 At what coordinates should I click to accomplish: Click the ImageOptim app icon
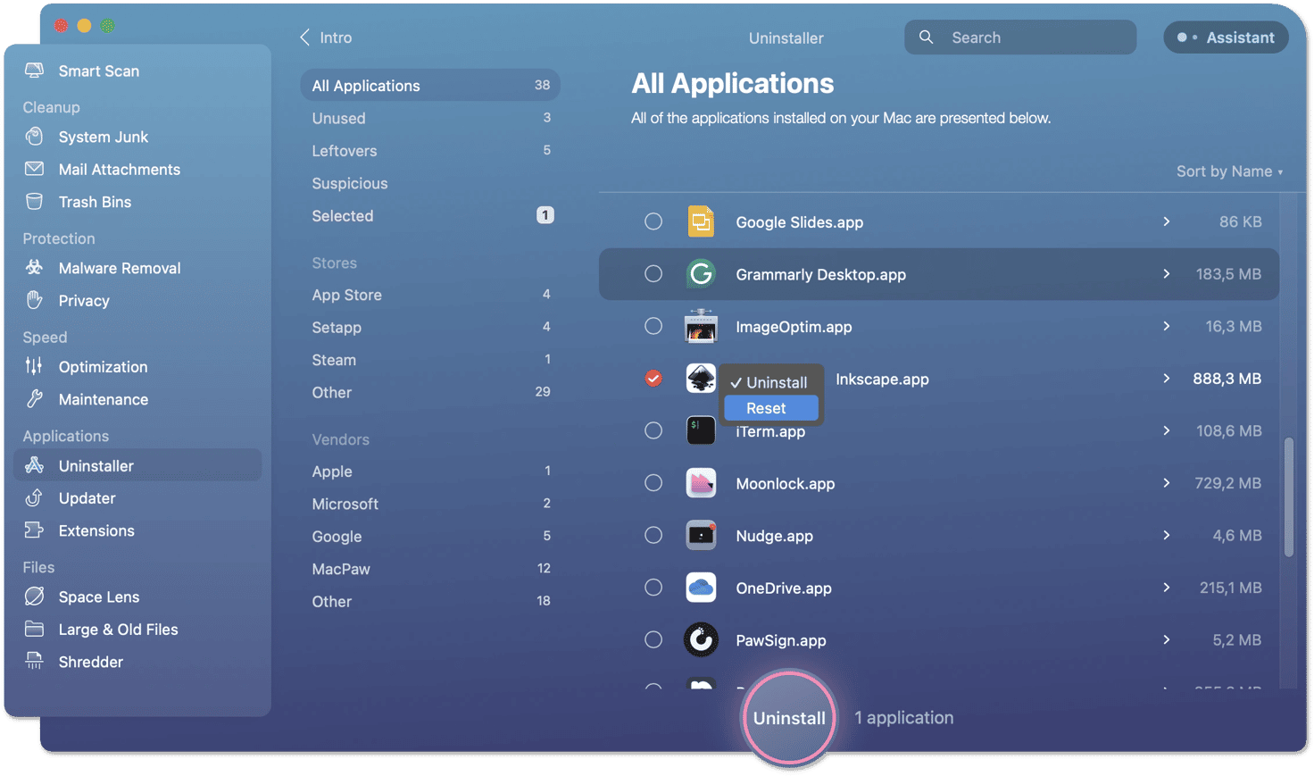tap(701, 326)
